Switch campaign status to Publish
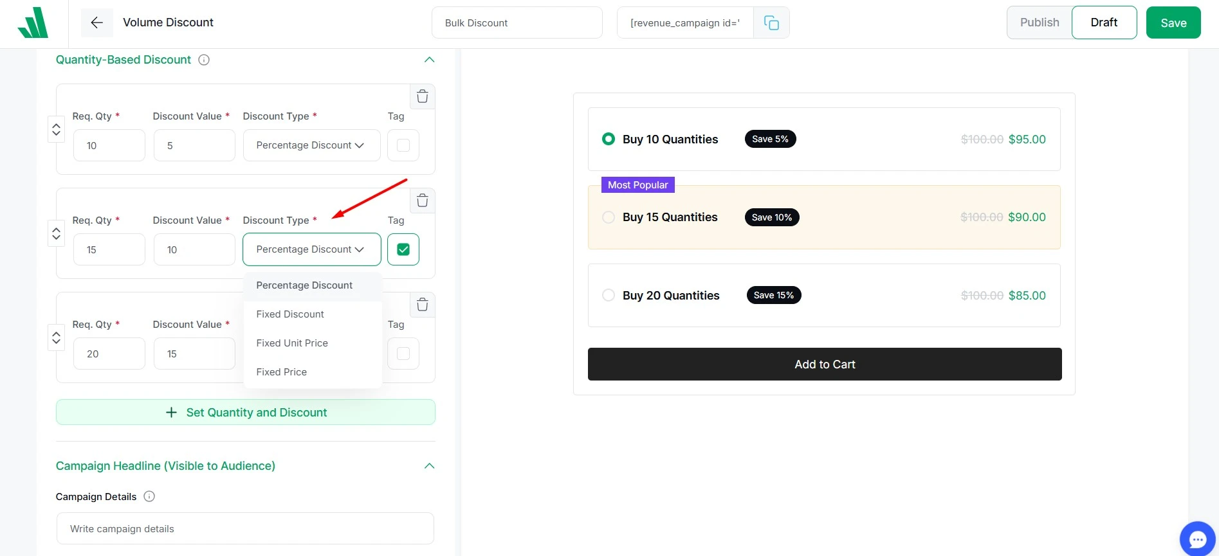Screen dimensions: 1219x556 [x=1040, y=22]
